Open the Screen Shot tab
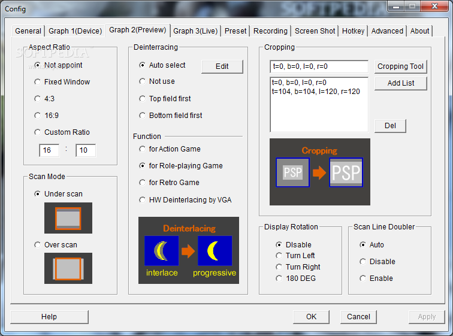453x336 pixels. click(x=315, y=31)
